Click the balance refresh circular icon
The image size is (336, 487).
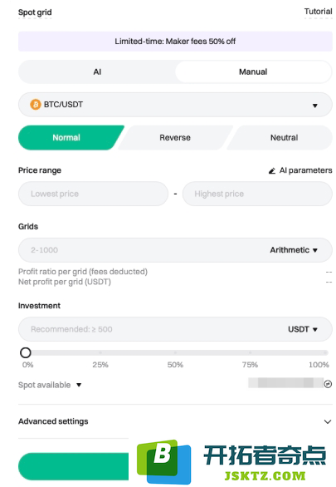pos(328,384)
